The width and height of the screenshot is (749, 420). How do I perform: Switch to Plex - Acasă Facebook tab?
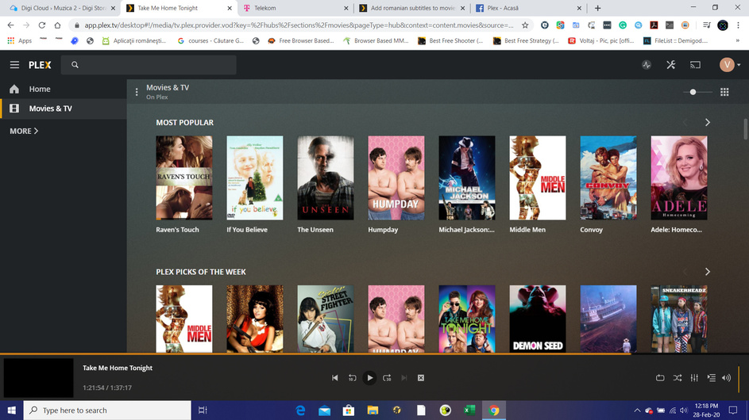tap(528, 8)
